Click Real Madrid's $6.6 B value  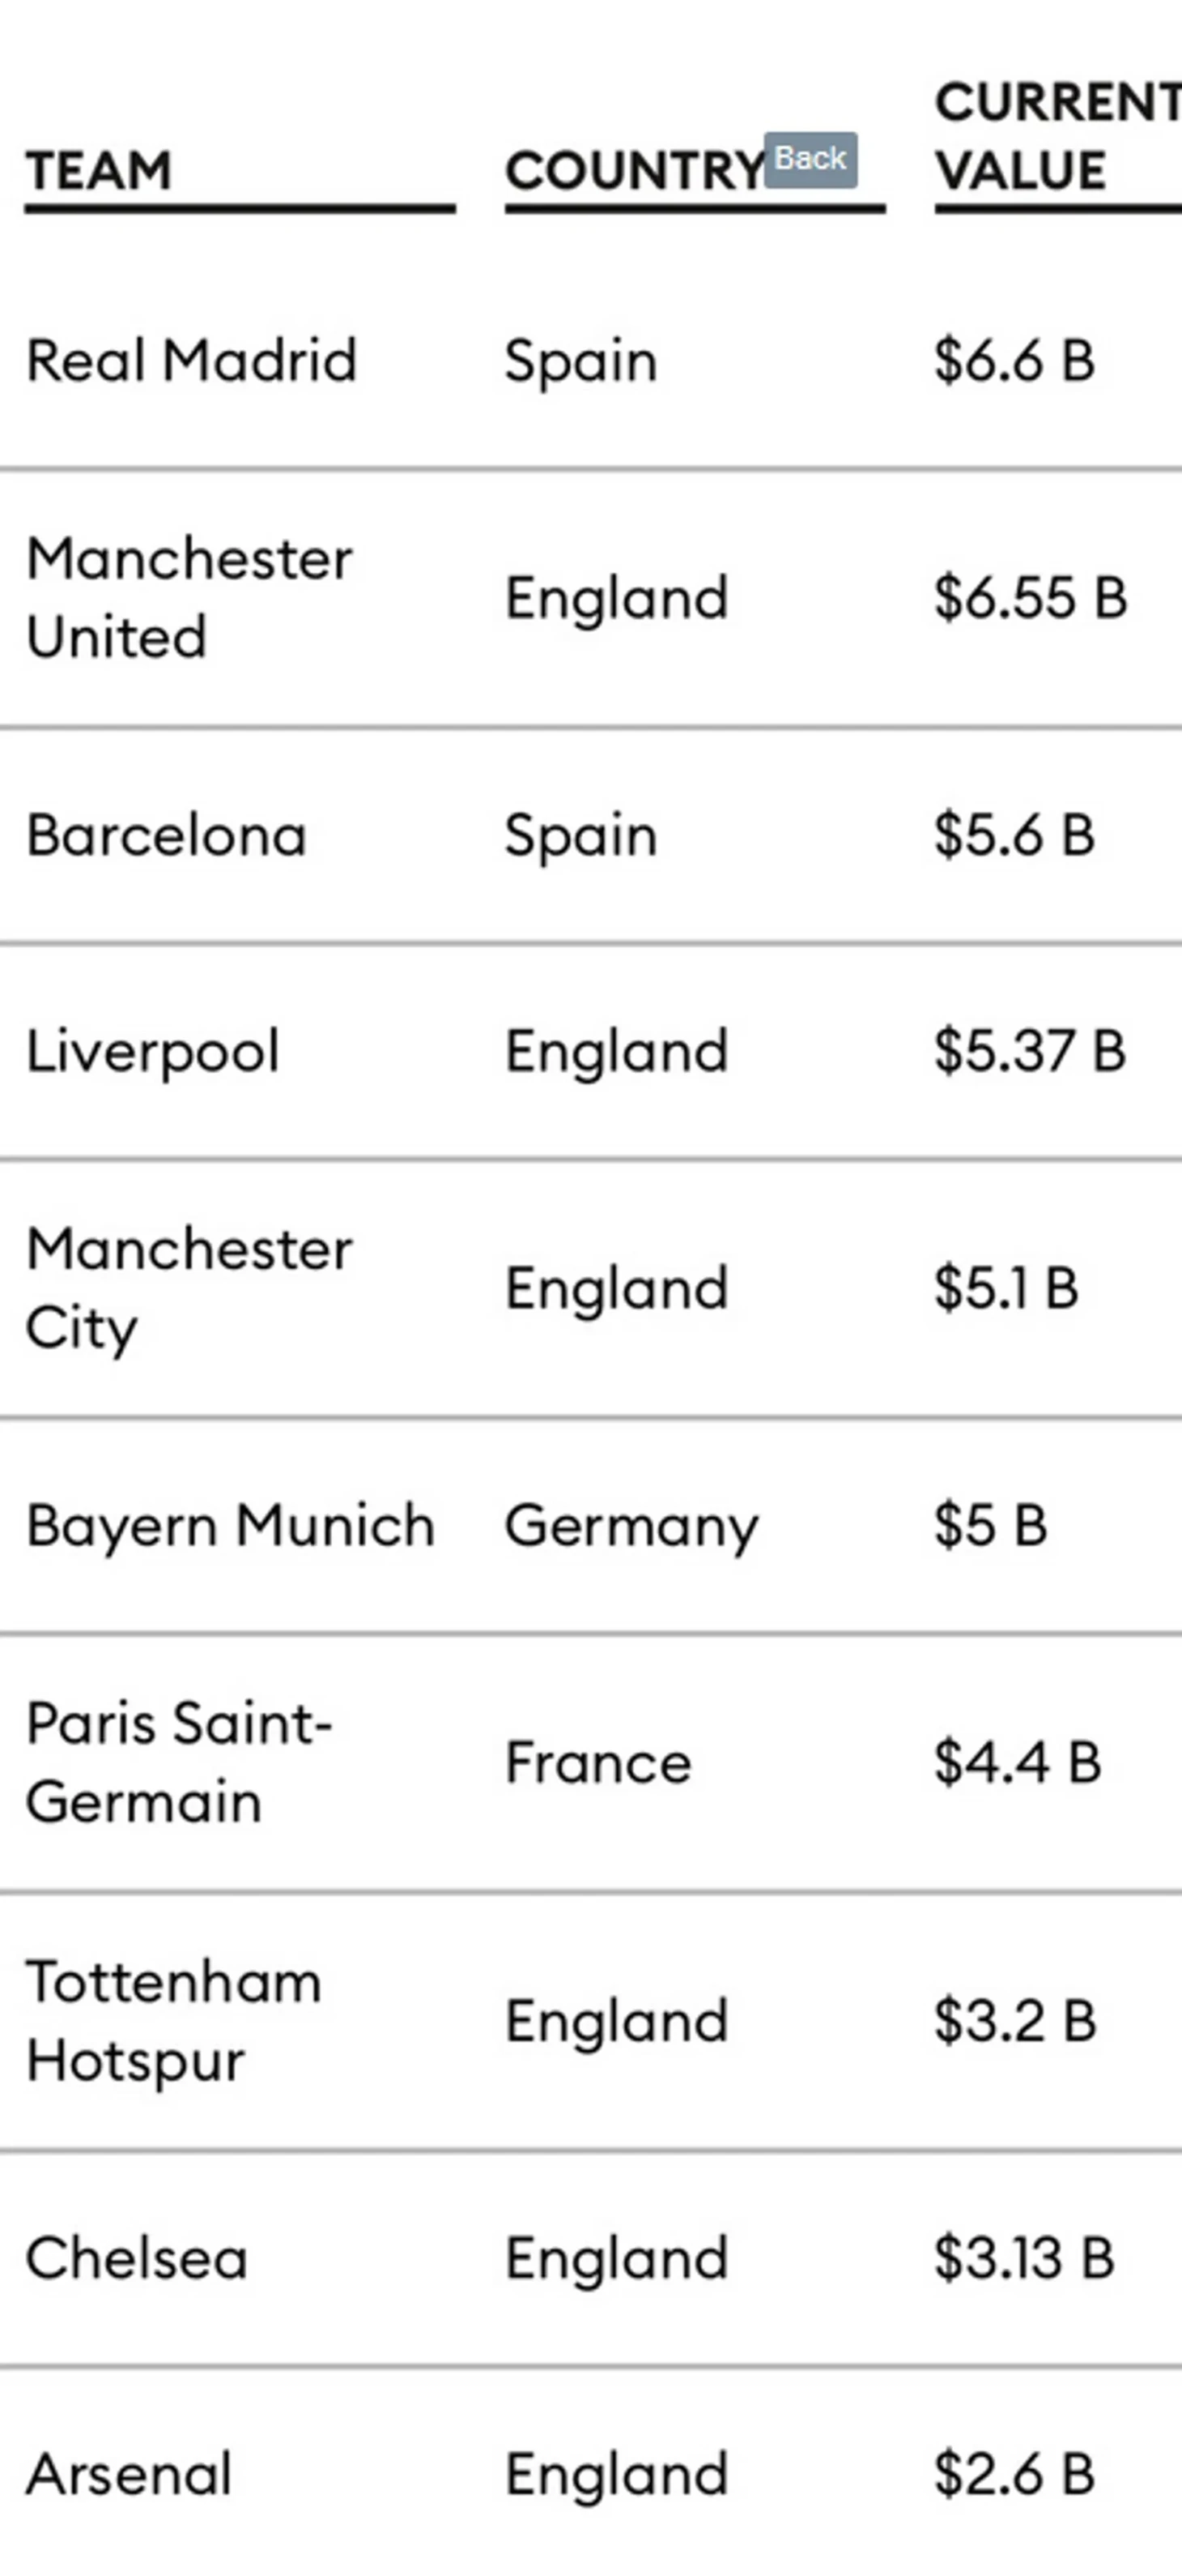pos(1014,360)
